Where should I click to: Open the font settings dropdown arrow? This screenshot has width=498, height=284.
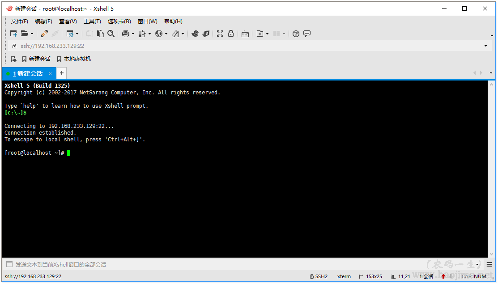183,34
